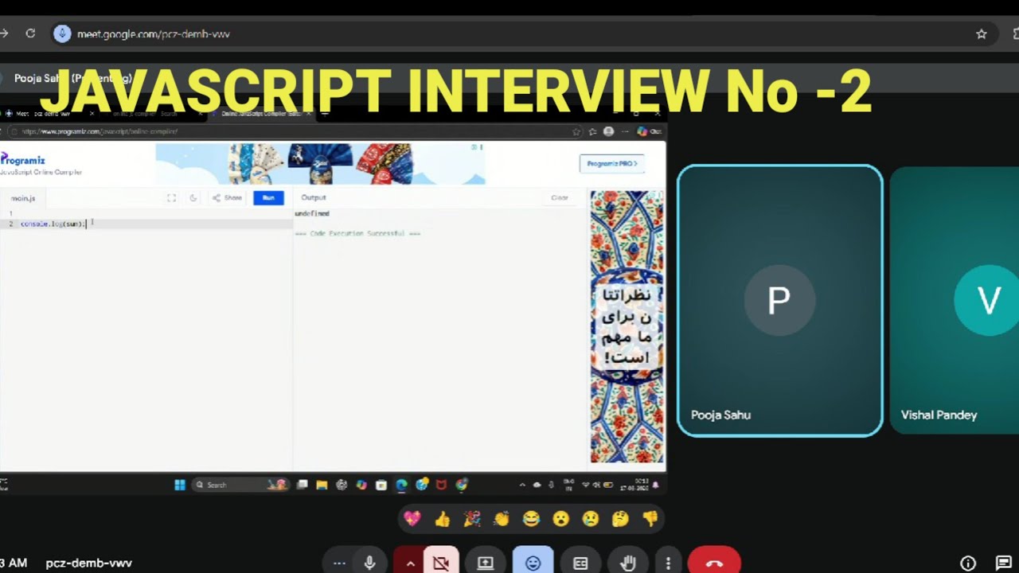The width and height of the screenshot is (1019, 573).
Task: Open the in-call chat panel
Action: click(1005, 563)
